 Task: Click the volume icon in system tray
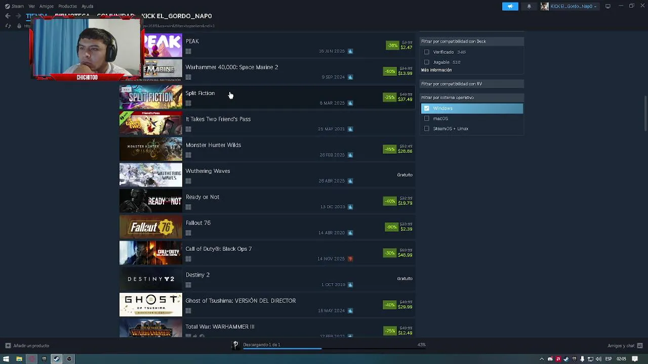pyautogui.click(x=598, y=359)
